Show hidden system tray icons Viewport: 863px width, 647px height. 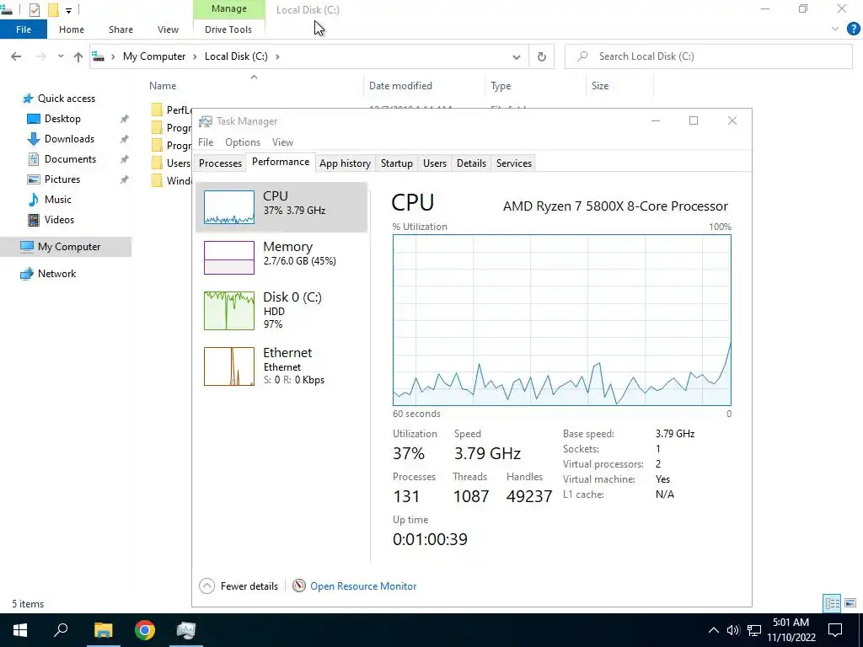point(713,630)
